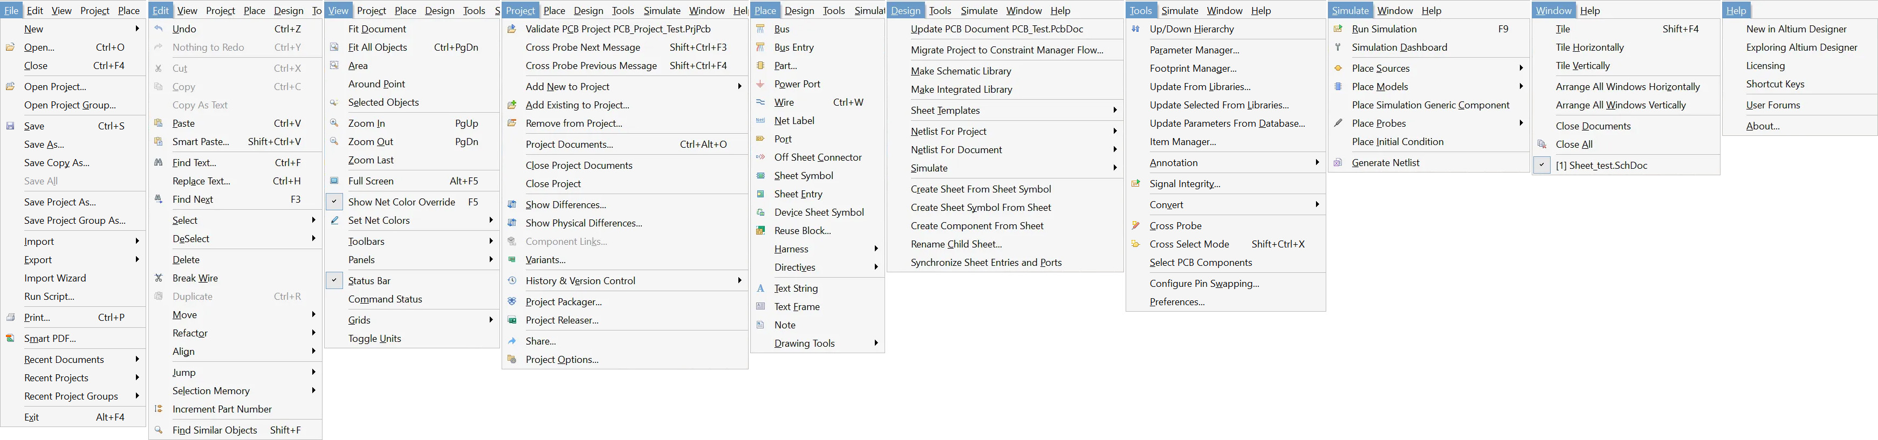Screen dimensions: 1878x440
Task: Open Shortcut Keys from Help menu
Action: coord(1775,84)
